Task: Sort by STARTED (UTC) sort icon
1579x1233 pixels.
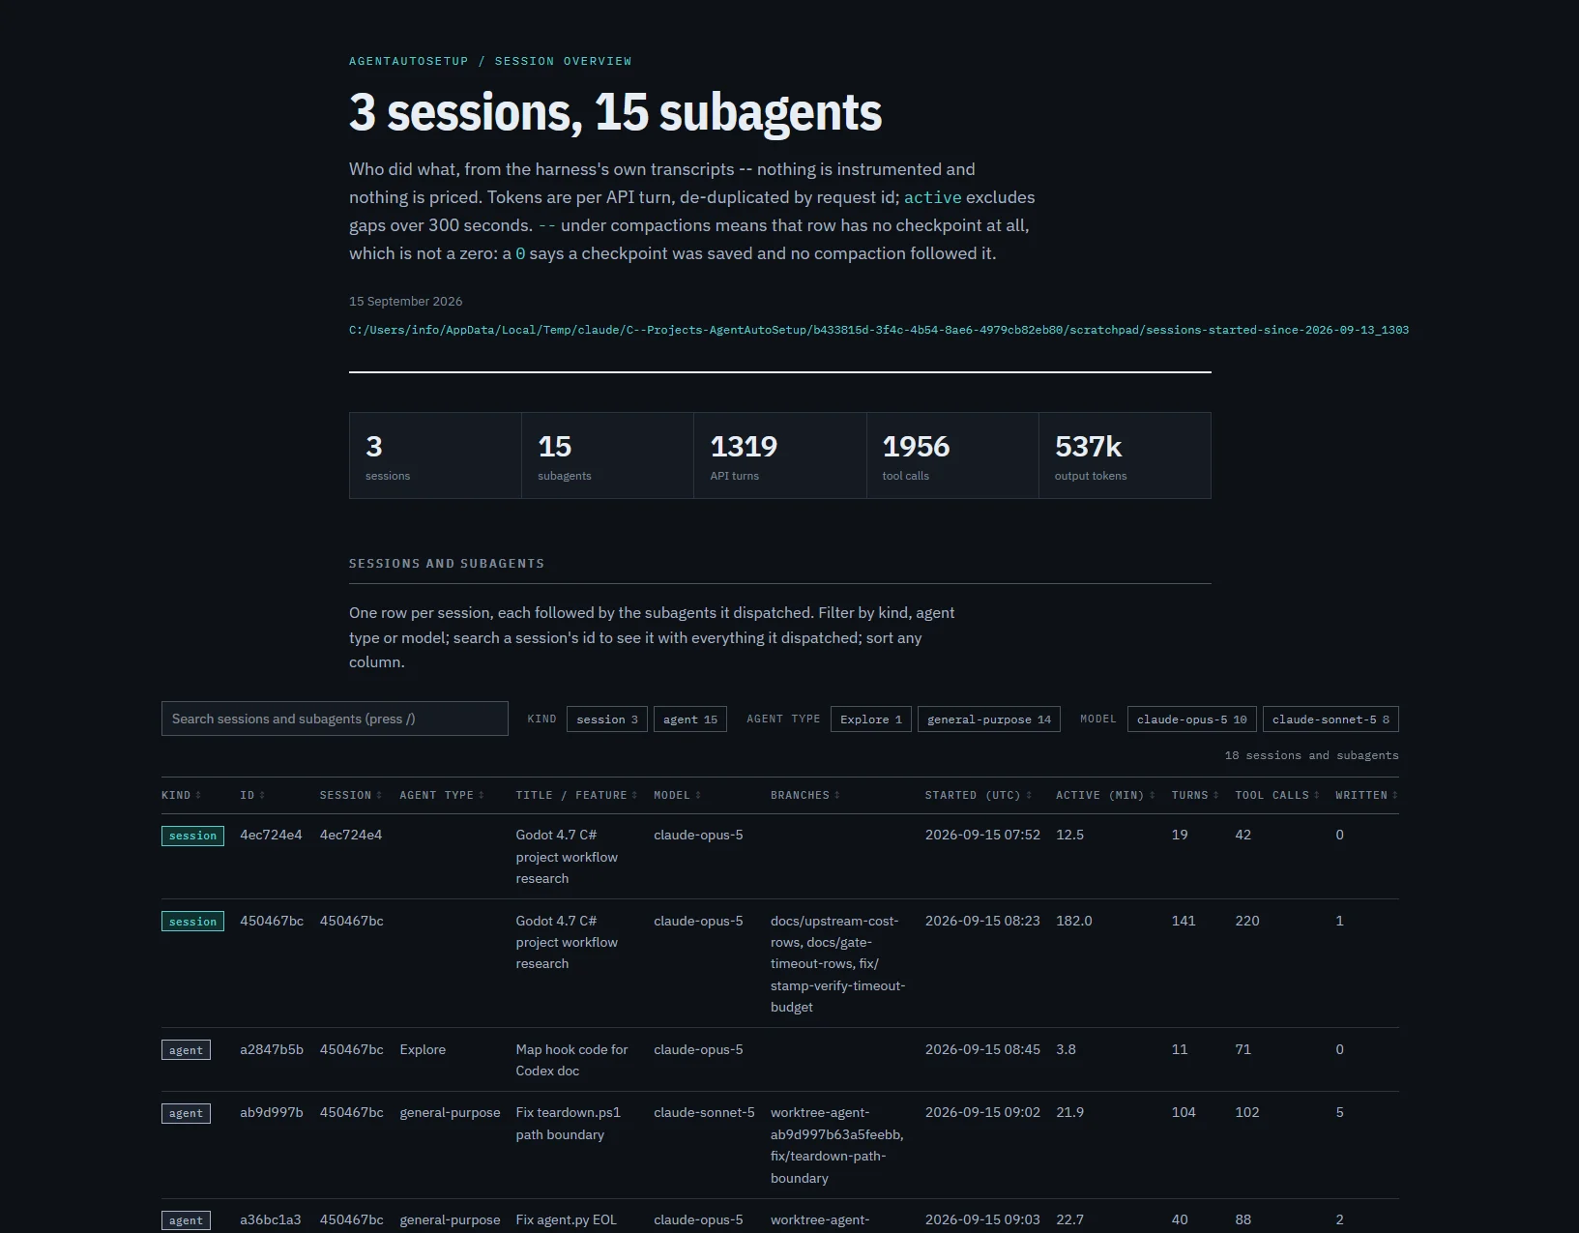Action: (x=1029, y=796)
